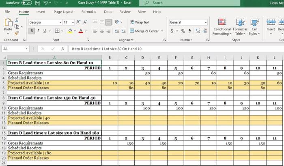
Task: Click the Percent Style icon
Action: click(183, 31)
